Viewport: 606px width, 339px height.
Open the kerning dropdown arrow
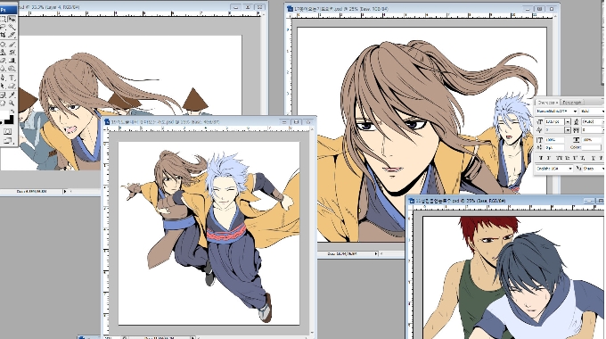tap(569, 130)
